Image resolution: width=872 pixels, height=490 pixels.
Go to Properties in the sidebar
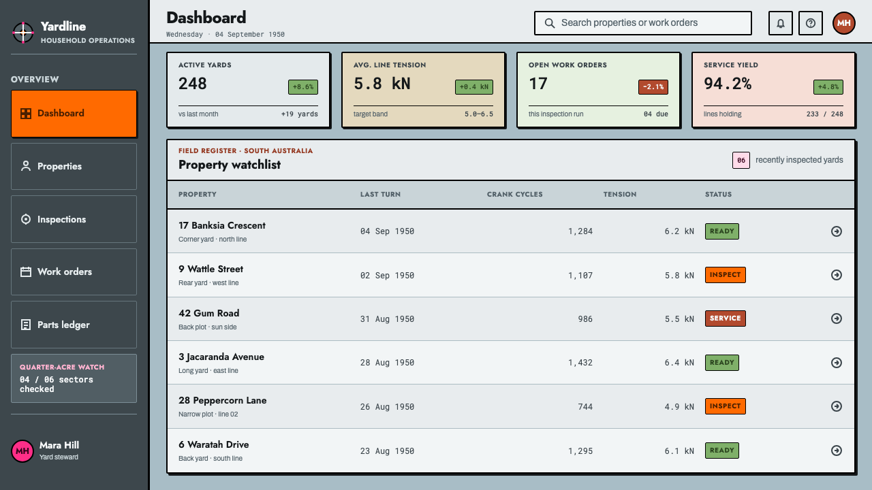click(x=74, y=166)
